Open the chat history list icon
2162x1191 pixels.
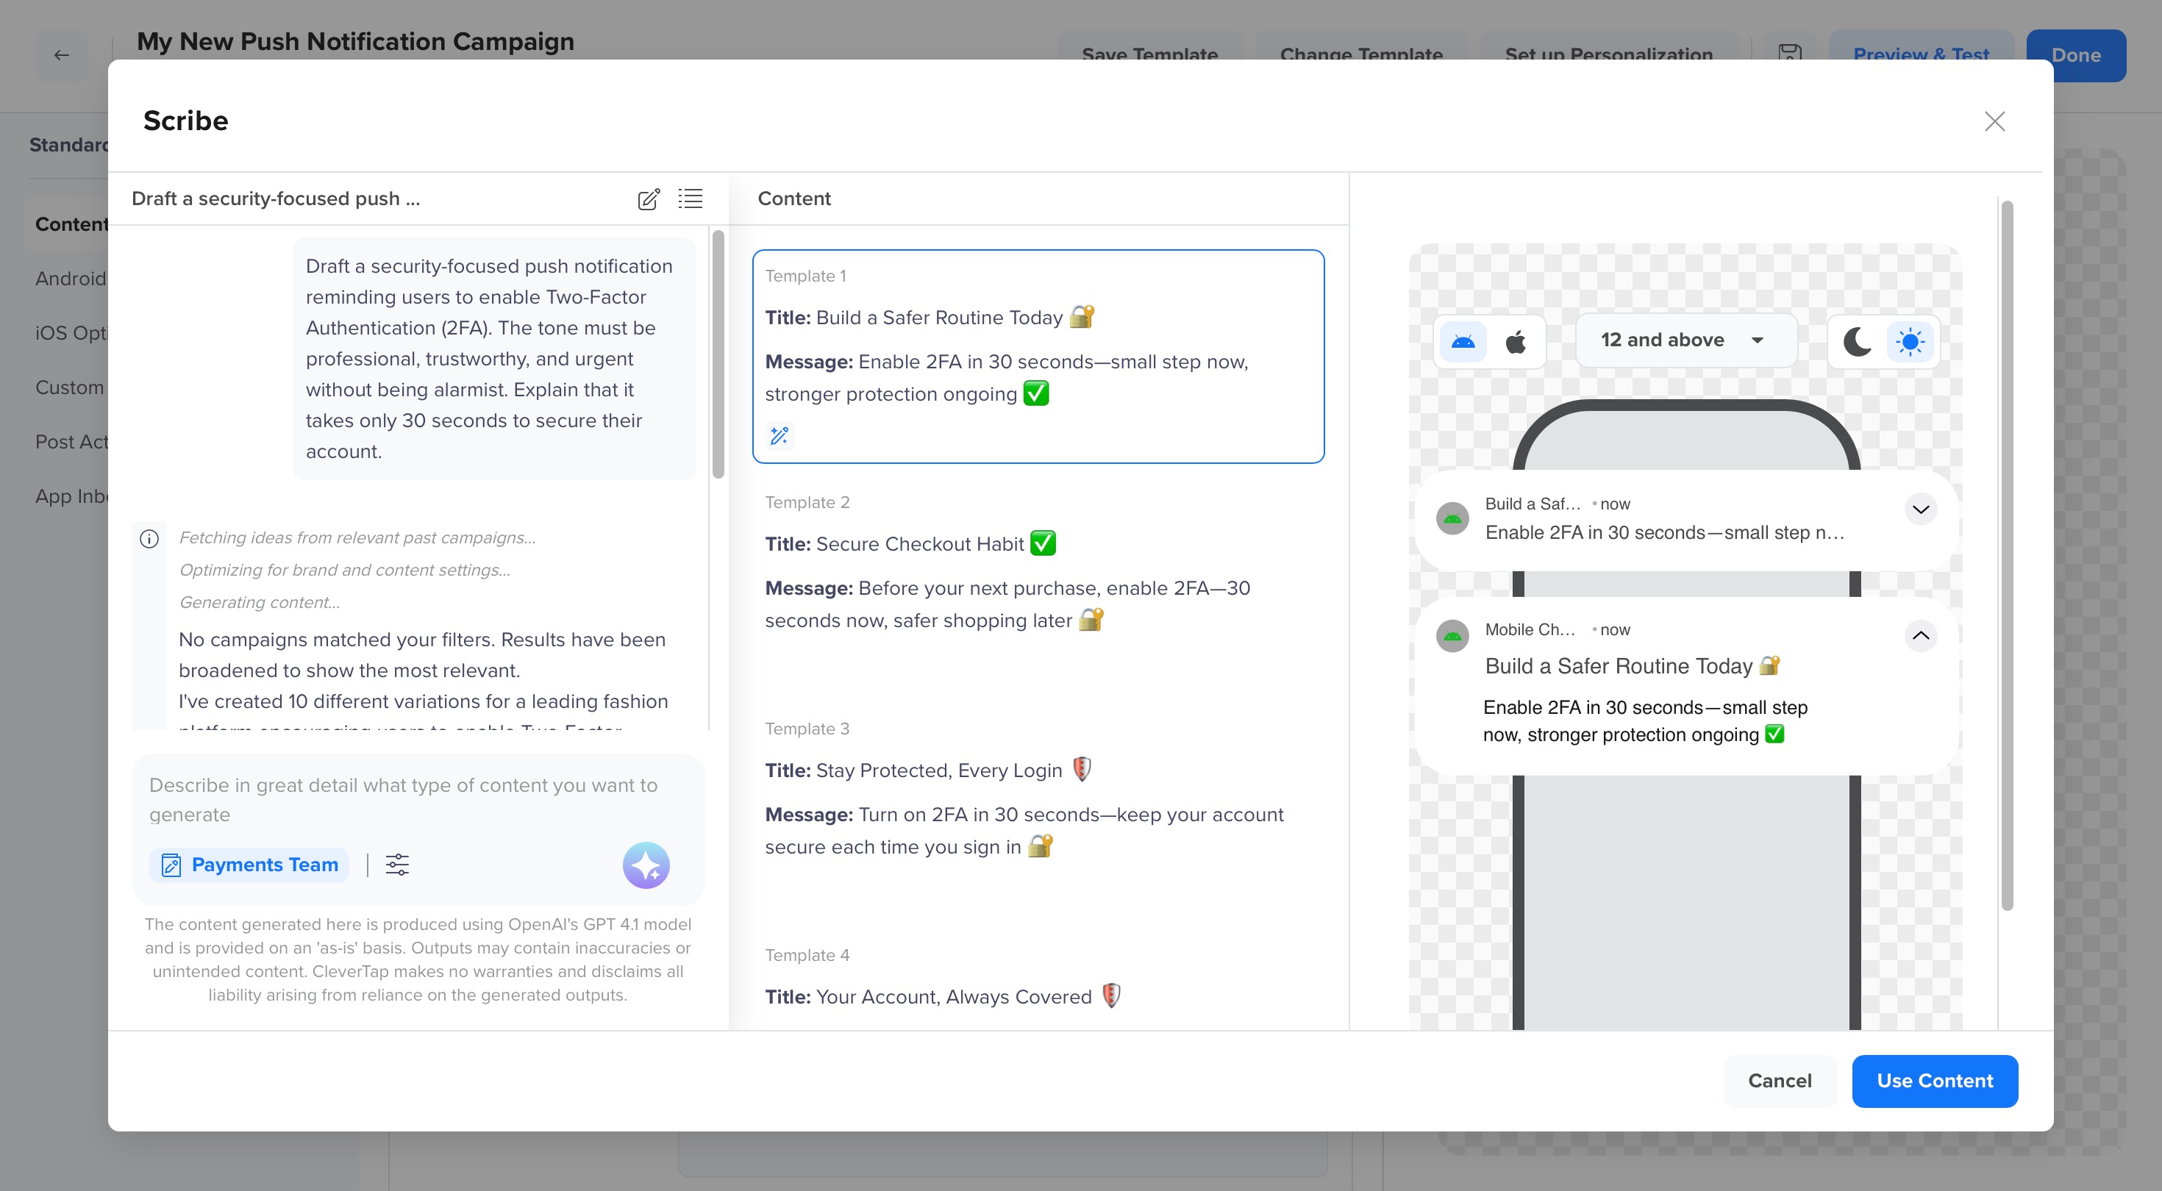[690, 199]
